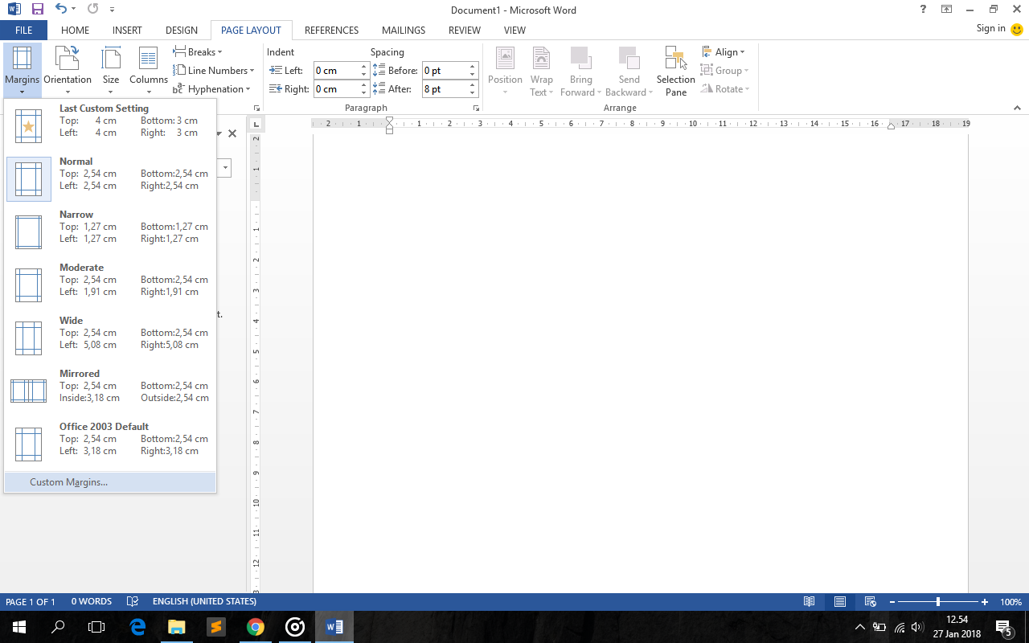Viewport: 1029px width, 643px height.
Task: Click the Save icon in the quick access toolbar
Action: [x=38, y=10]
